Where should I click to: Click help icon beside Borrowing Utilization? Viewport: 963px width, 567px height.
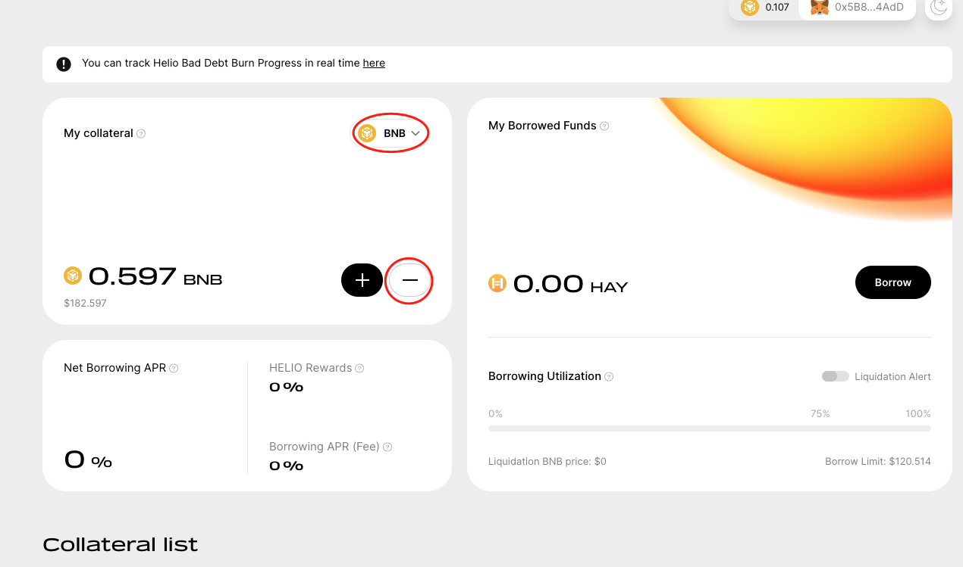[609, 377]
